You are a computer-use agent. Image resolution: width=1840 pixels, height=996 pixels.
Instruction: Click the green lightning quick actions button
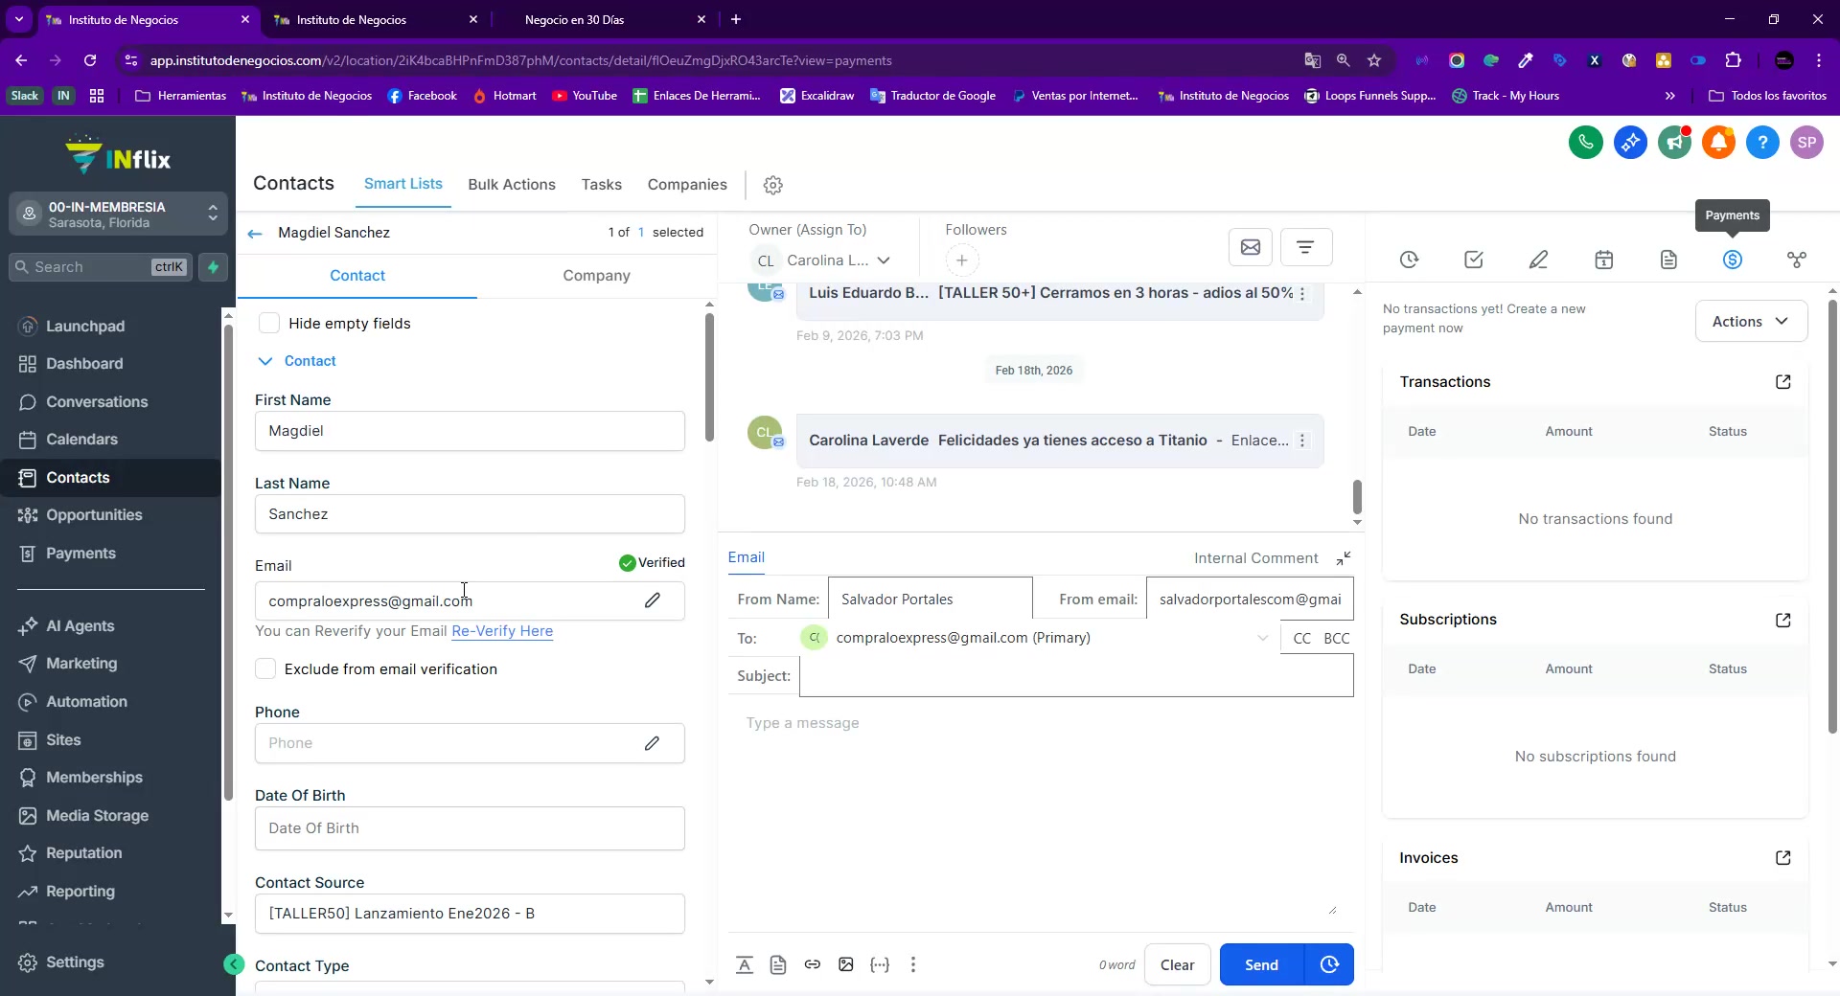click(x=213, y=267)
